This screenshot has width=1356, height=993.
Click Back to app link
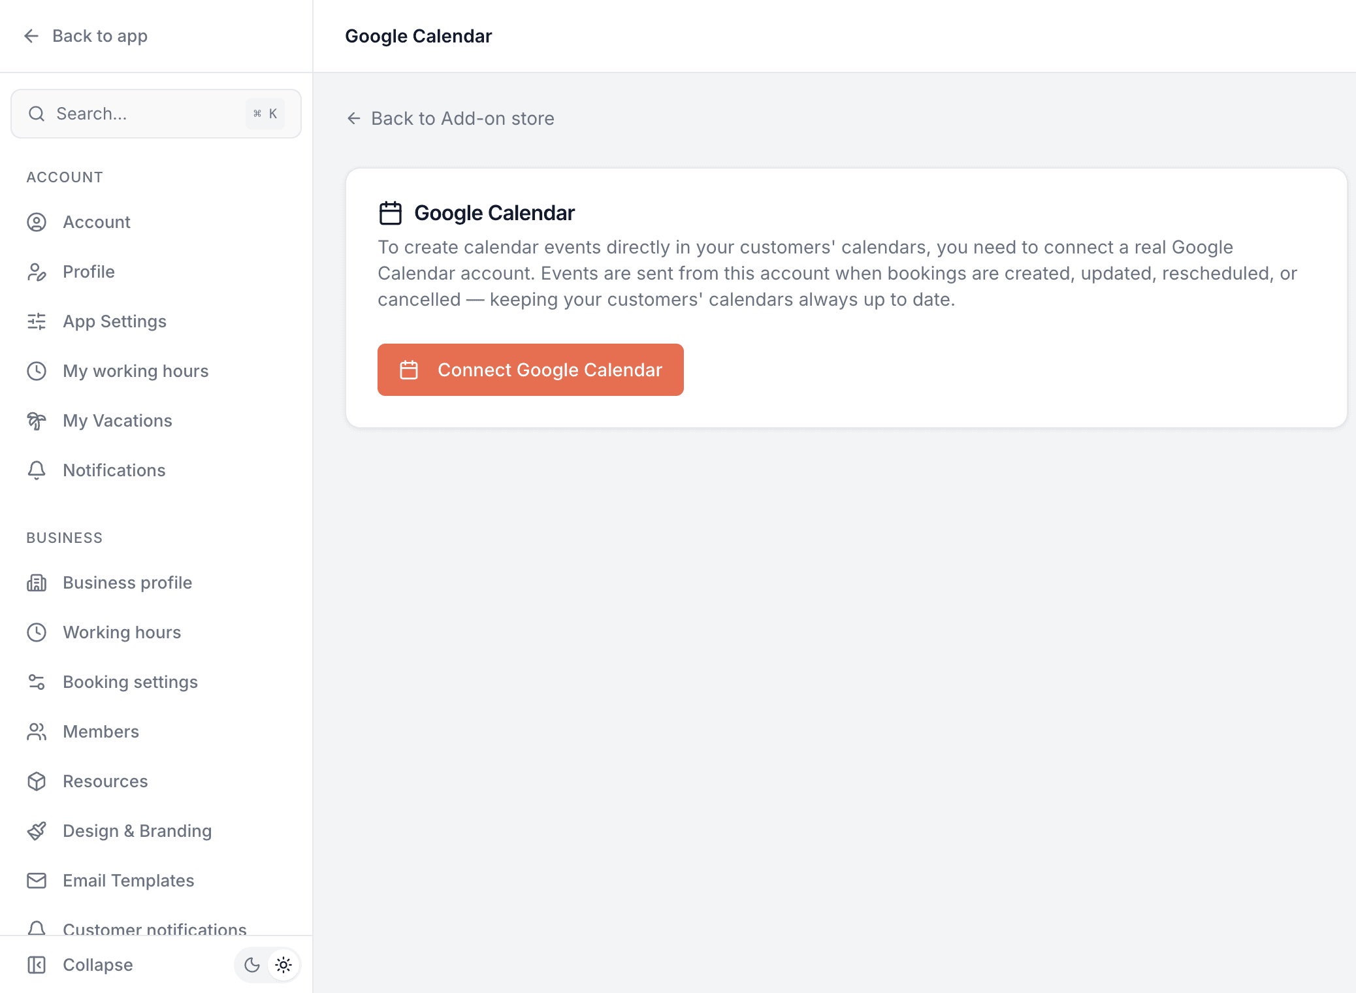point(86,36)
